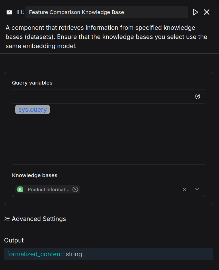Screen dimensions: 219x270
Task: Remove the Product Information knowledge base tag
Action: pyautogui.click(x=75, y=189)
